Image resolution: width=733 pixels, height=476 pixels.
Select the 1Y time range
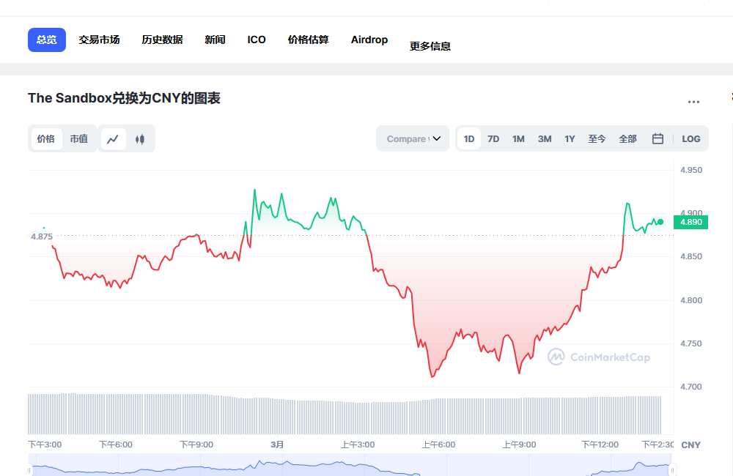[x=570, y=138]
